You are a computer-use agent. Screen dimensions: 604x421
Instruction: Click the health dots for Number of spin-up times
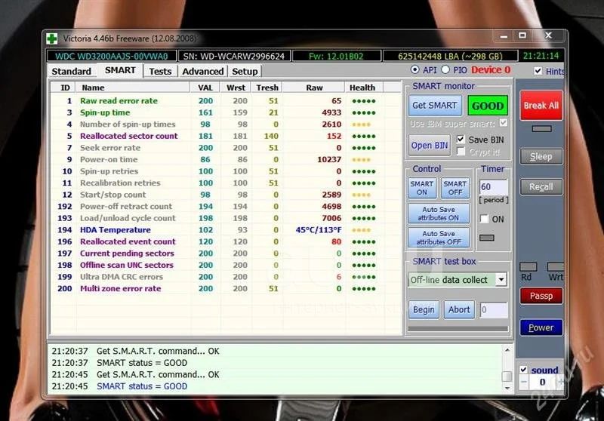(361, 124)
